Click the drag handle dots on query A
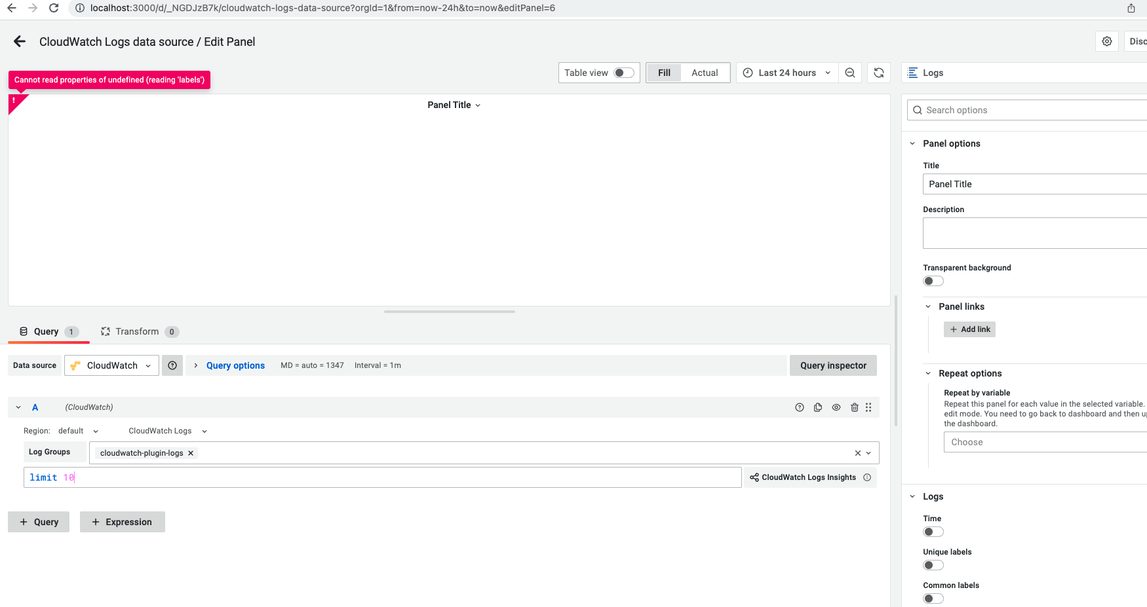 pyautogui.click(x=868, y=407)
